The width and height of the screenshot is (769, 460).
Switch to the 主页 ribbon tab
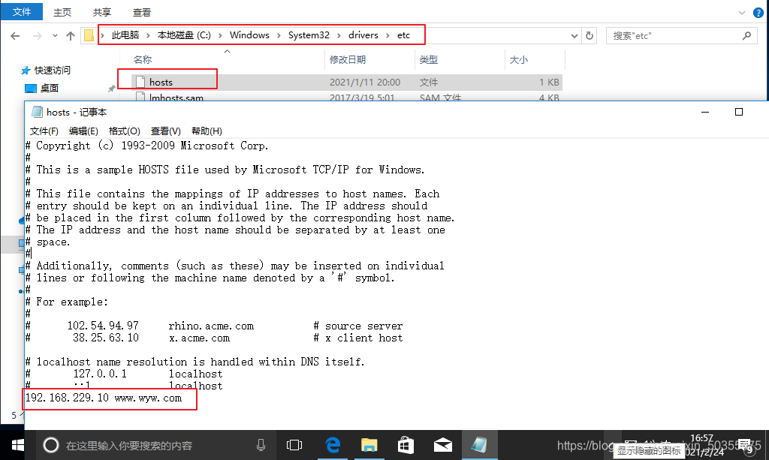click(62, 12)
